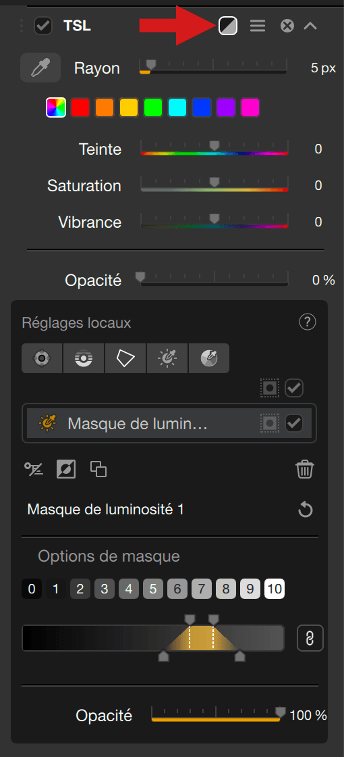Click the Teinte slider handle
Viewport: 344px width, 757px height.
tap(214, 145)
